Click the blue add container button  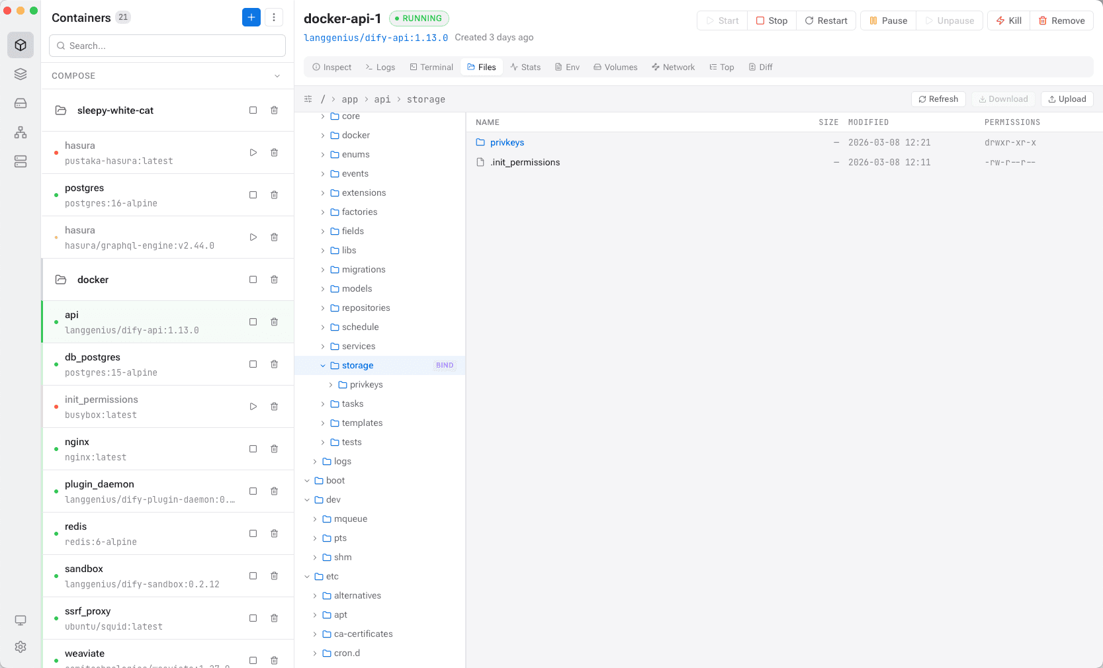point(251,18)
